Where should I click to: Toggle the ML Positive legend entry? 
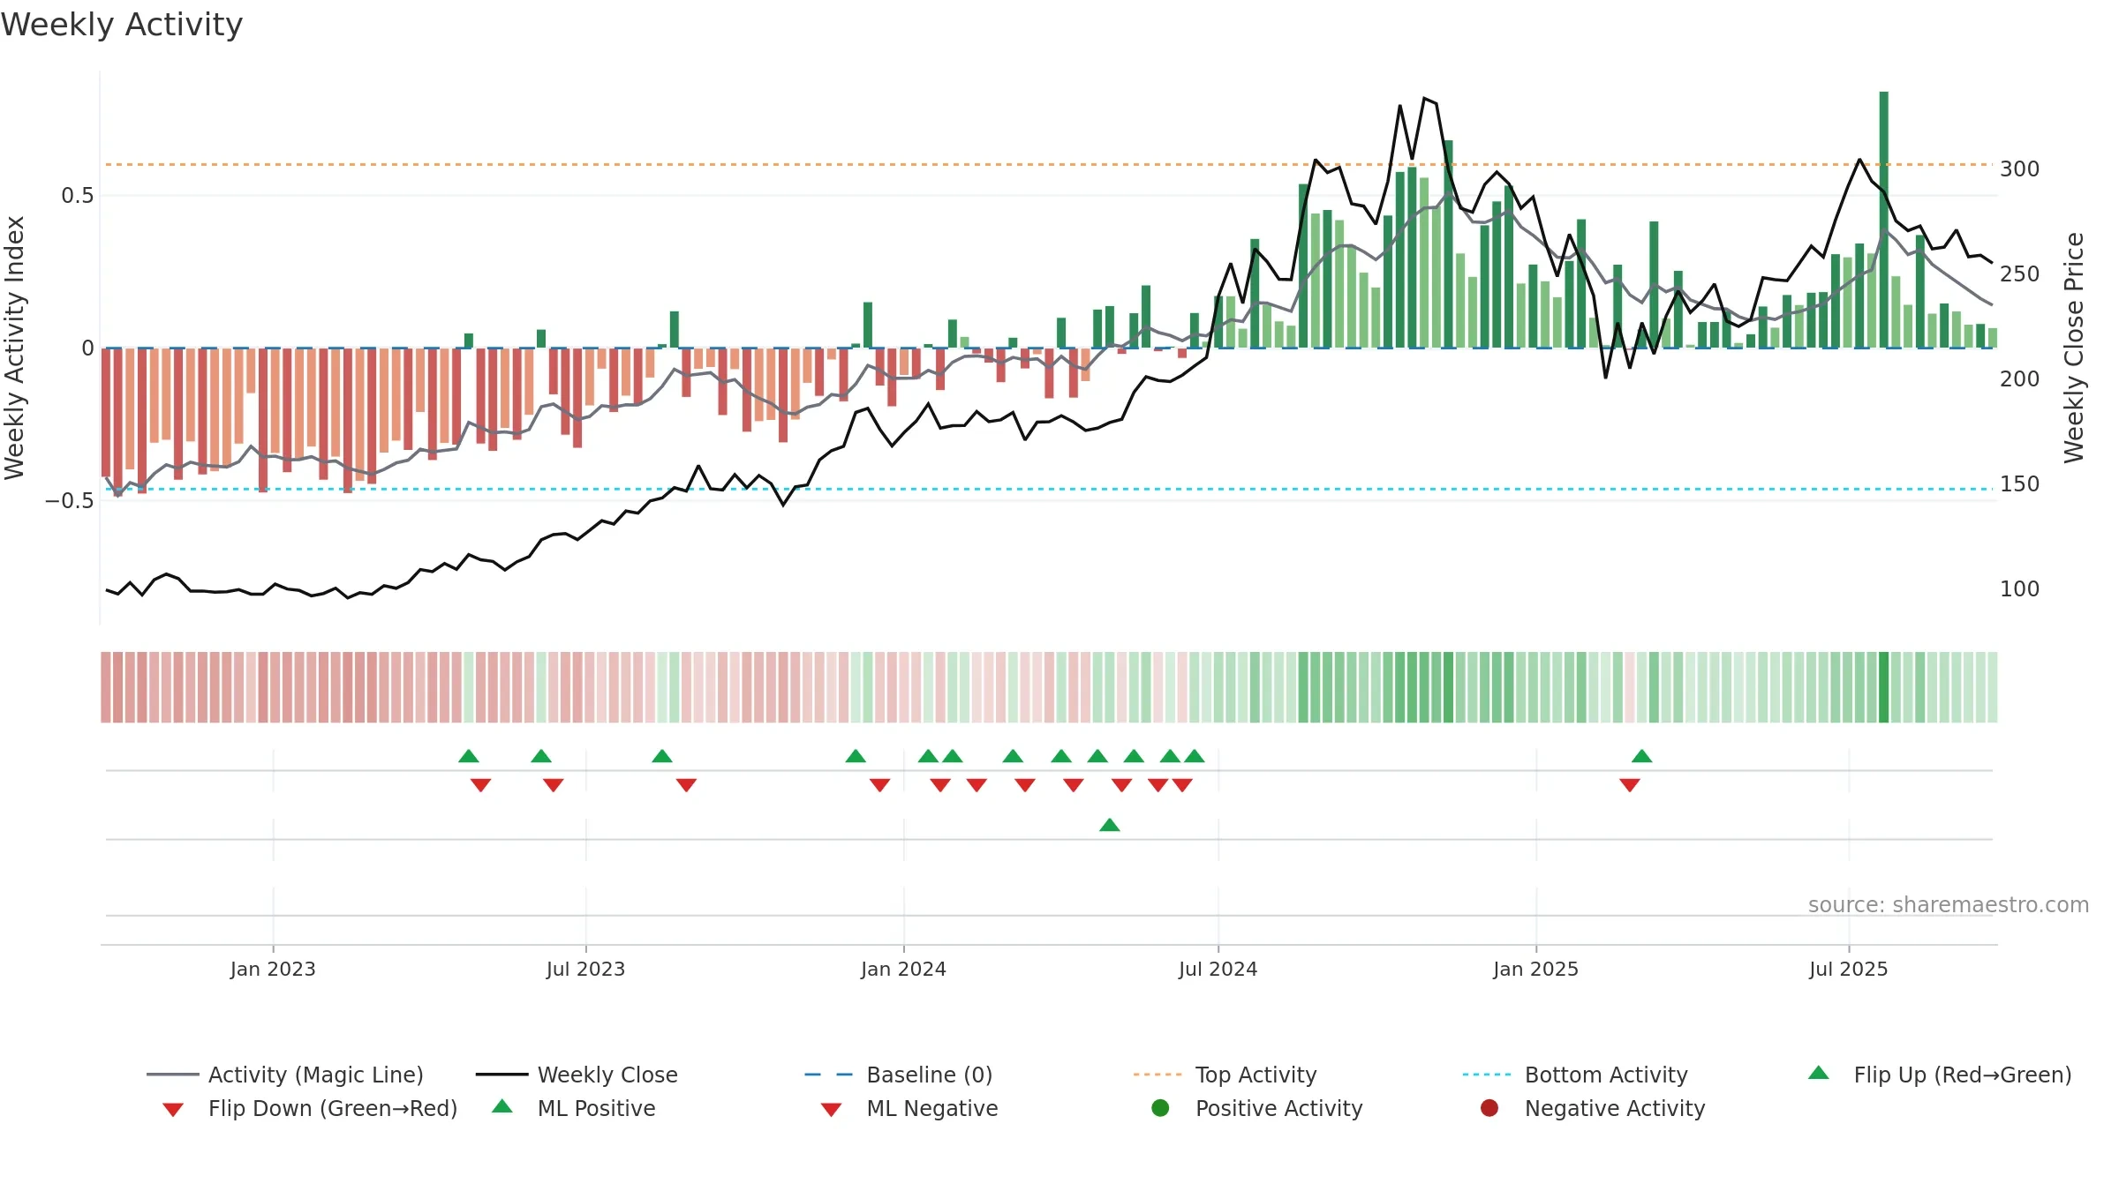574,1108
